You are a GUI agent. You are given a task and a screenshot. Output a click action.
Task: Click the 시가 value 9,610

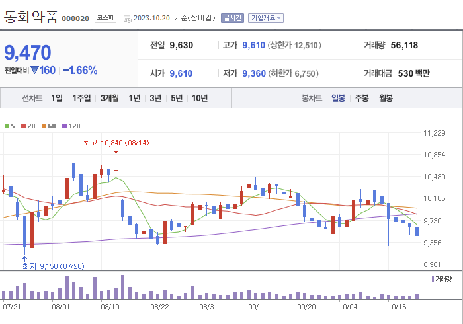181,73
